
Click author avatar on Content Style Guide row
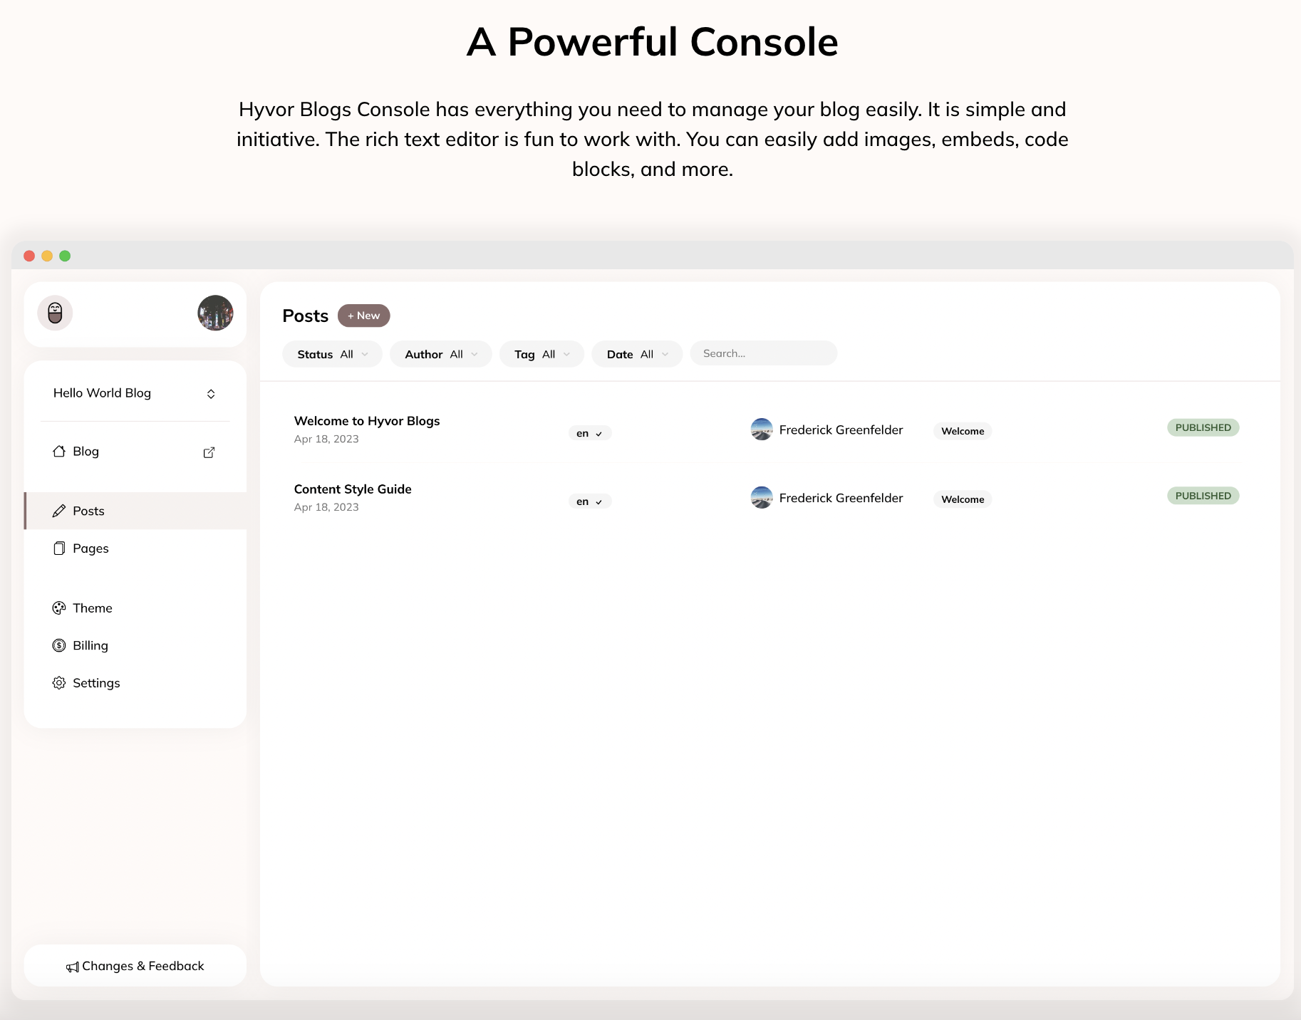click(762, 498)
